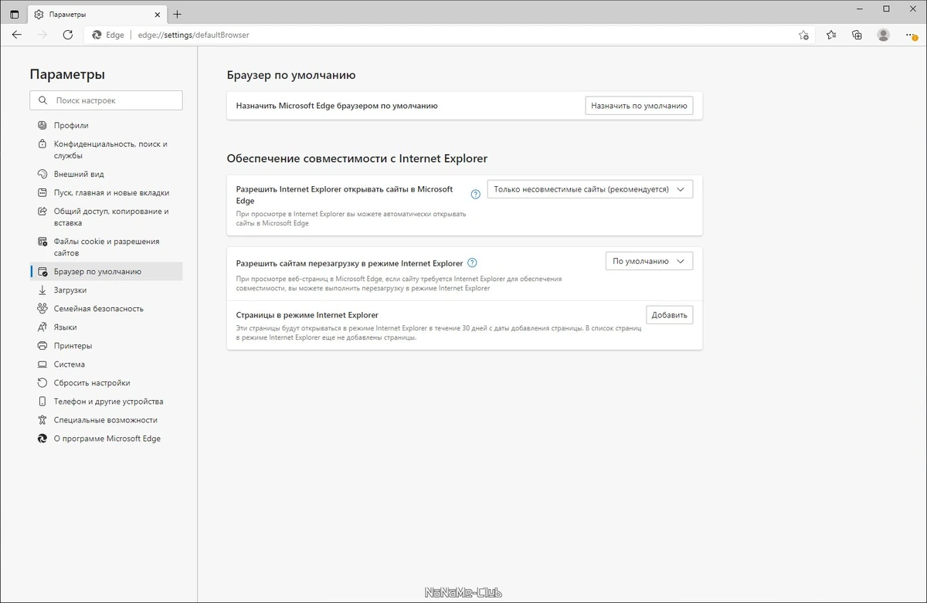Add page to favorites star icon

(803, 35)
